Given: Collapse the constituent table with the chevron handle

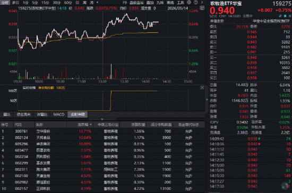Looking at the screenshot, I should (x=102, y=119).
